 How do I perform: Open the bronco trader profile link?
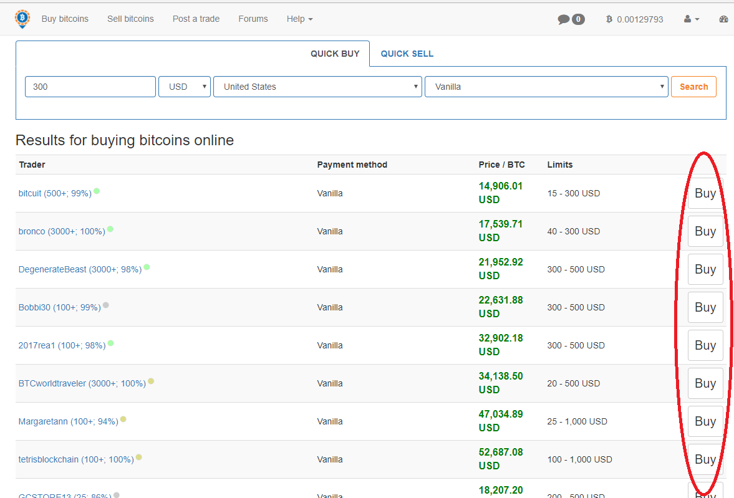(62, 231)
